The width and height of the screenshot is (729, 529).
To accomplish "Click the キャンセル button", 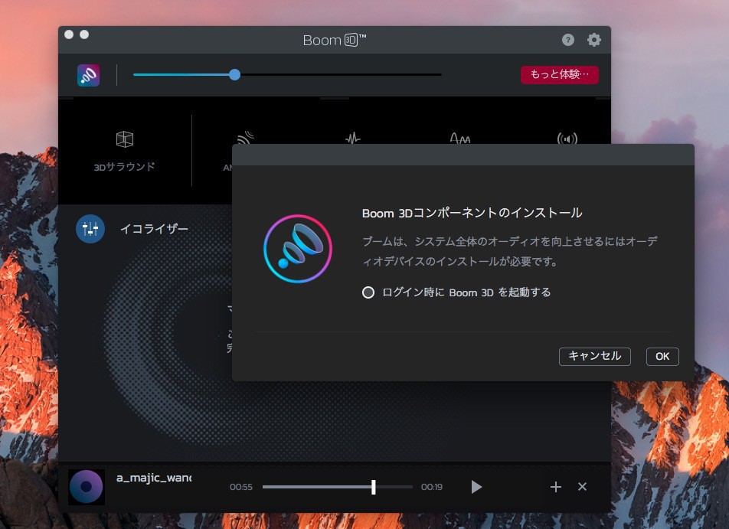I will pyautogui.click(x=595, y=357).
